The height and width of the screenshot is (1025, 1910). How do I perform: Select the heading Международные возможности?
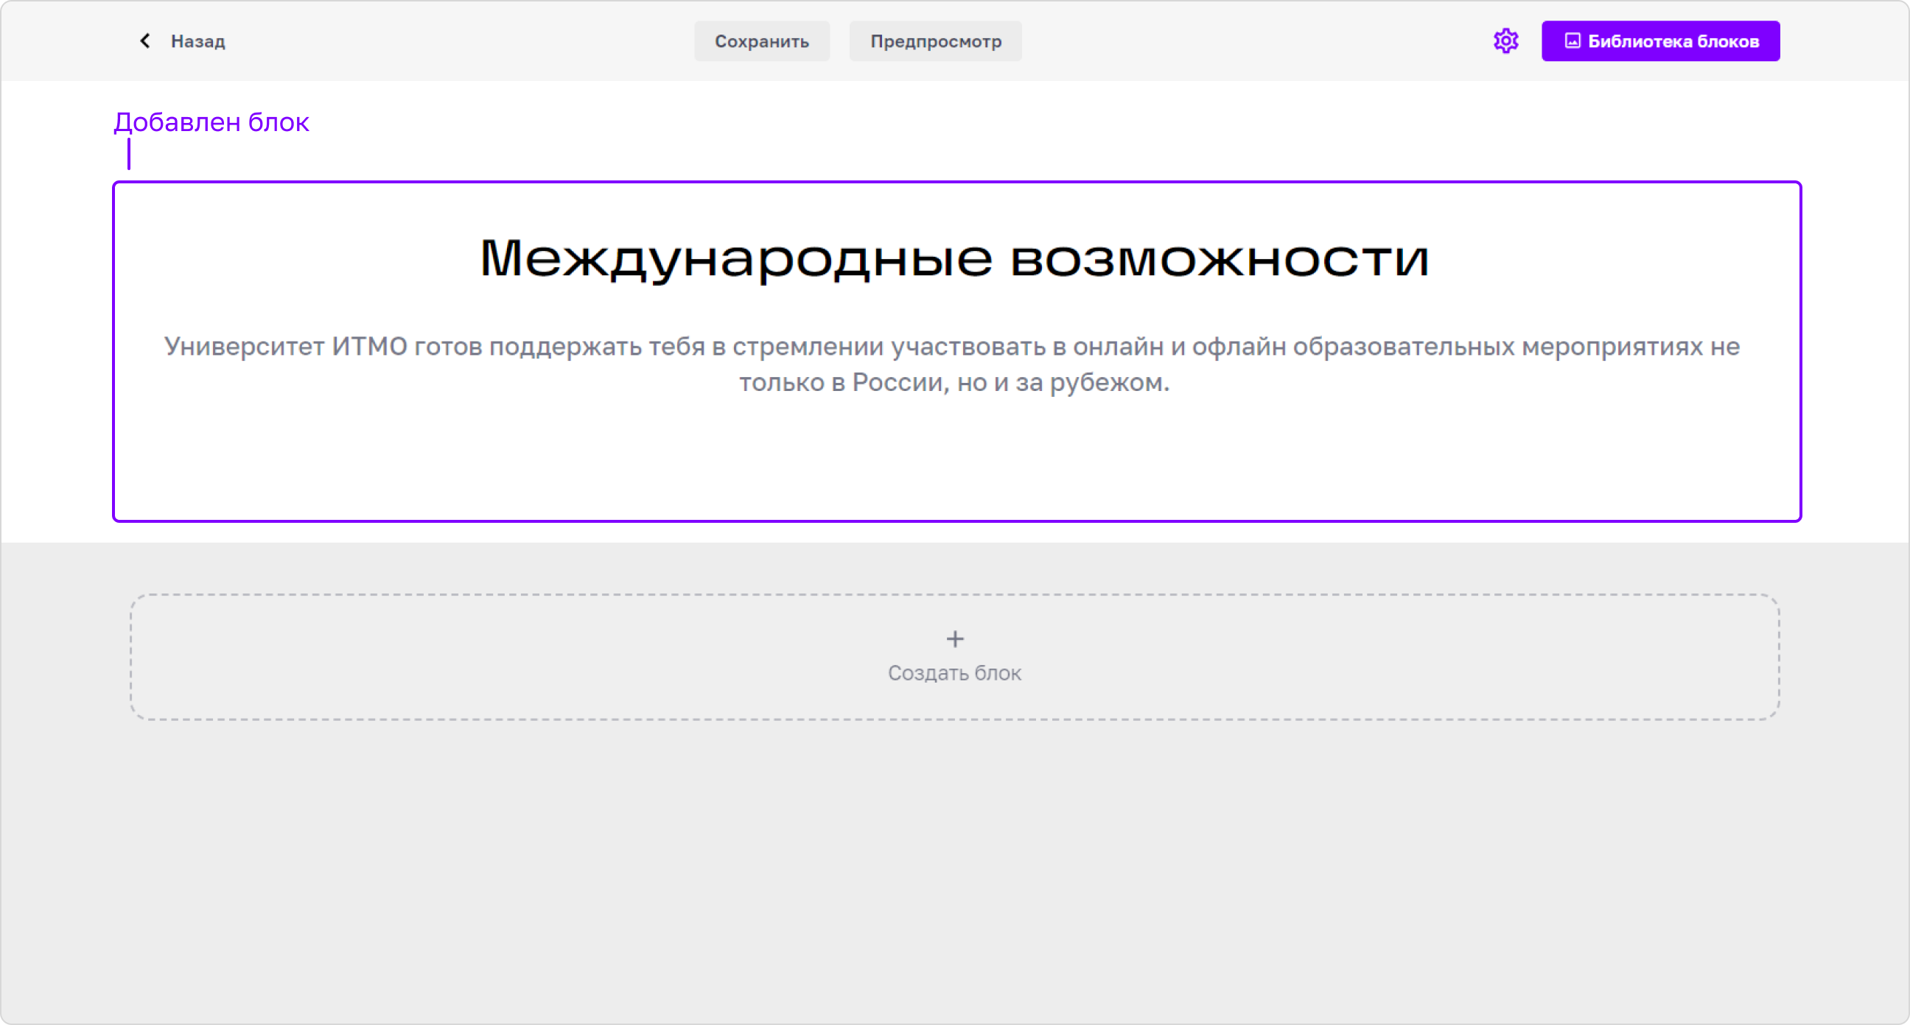[x=954, y=258]
